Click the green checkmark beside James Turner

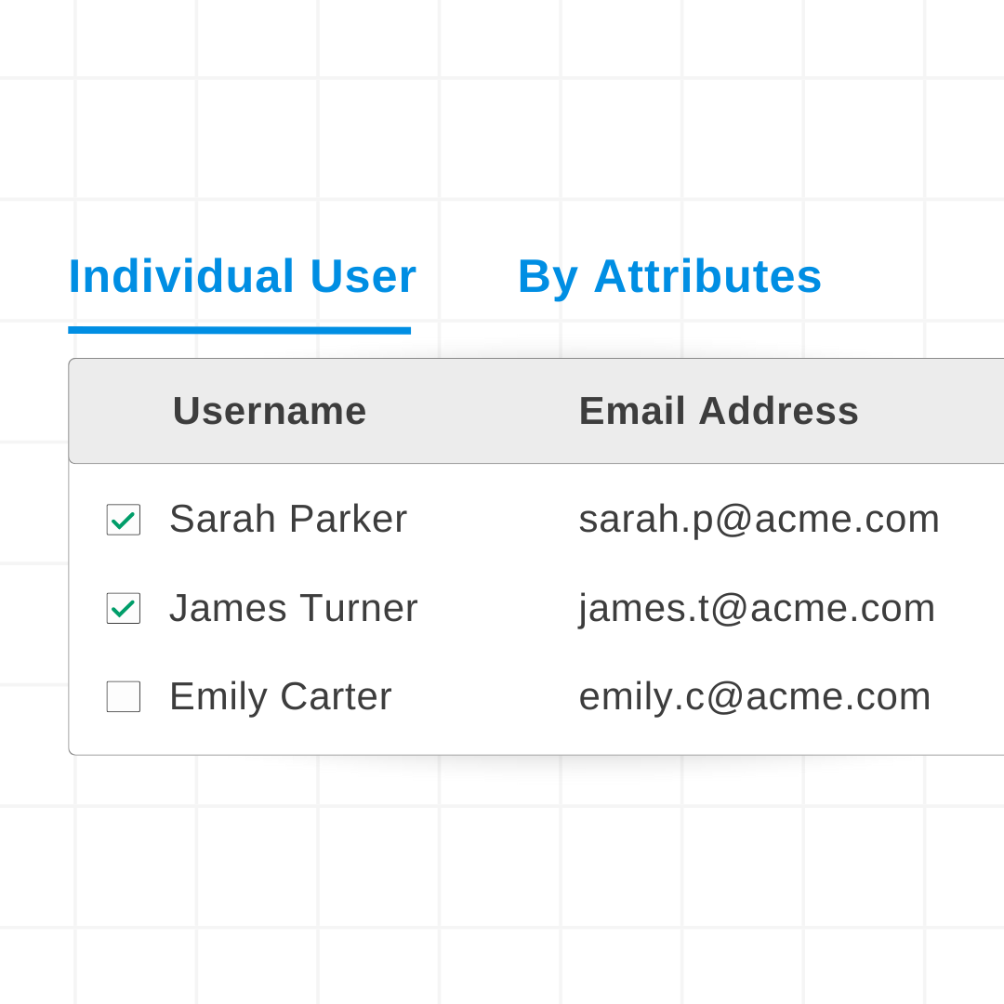[123, 609]
